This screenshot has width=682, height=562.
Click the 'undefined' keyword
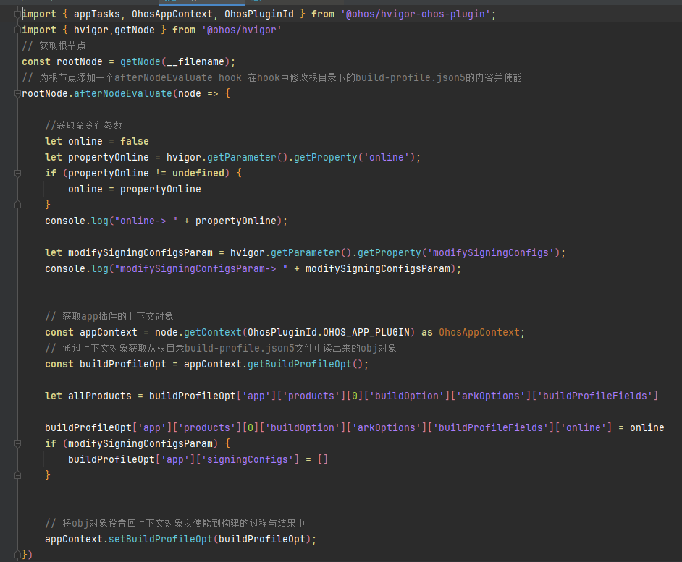coord(198,173)
